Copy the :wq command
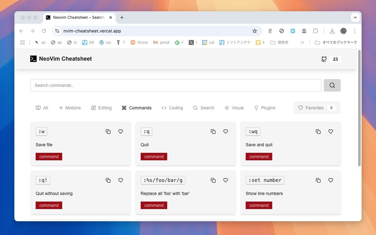This screenshot has height=235, width=376. 318,132
